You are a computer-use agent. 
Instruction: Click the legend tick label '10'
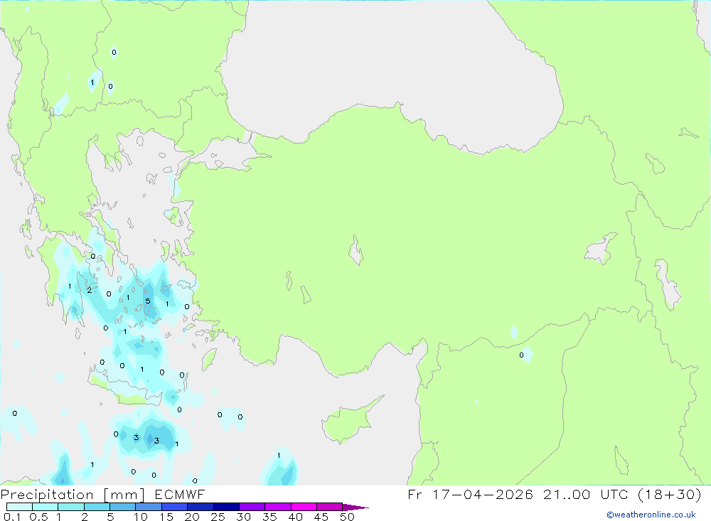141,517
